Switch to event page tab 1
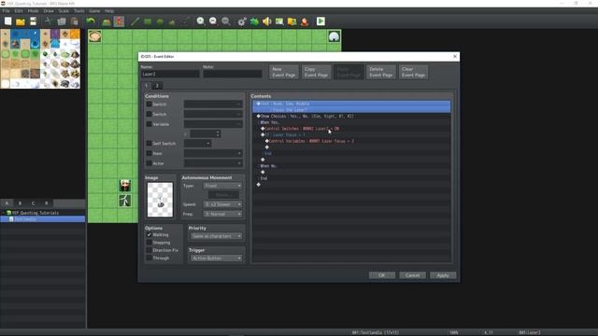The height and width of the screenshot is (336, 598). [x=147, y=86]
